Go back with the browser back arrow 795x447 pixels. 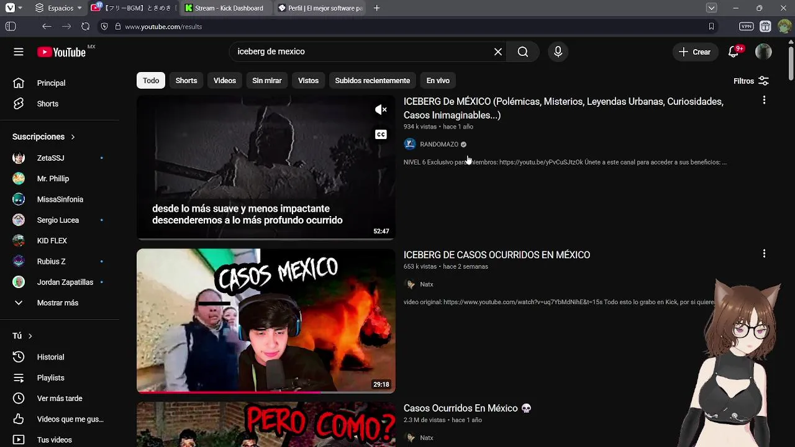47,27
